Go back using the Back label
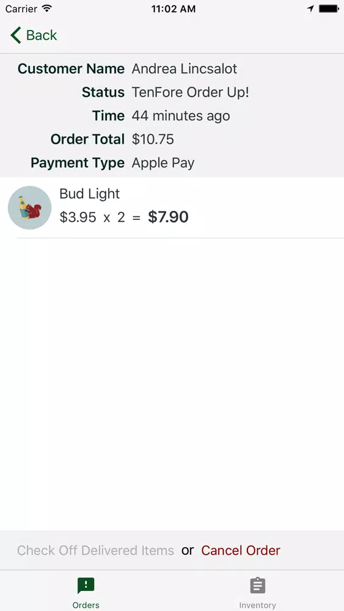The image size is (344, 611). pyautogui.click(x=42, y=35)
